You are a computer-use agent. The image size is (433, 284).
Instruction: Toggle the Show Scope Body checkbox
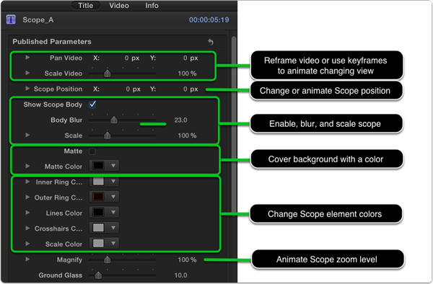[x=92, y=105]
